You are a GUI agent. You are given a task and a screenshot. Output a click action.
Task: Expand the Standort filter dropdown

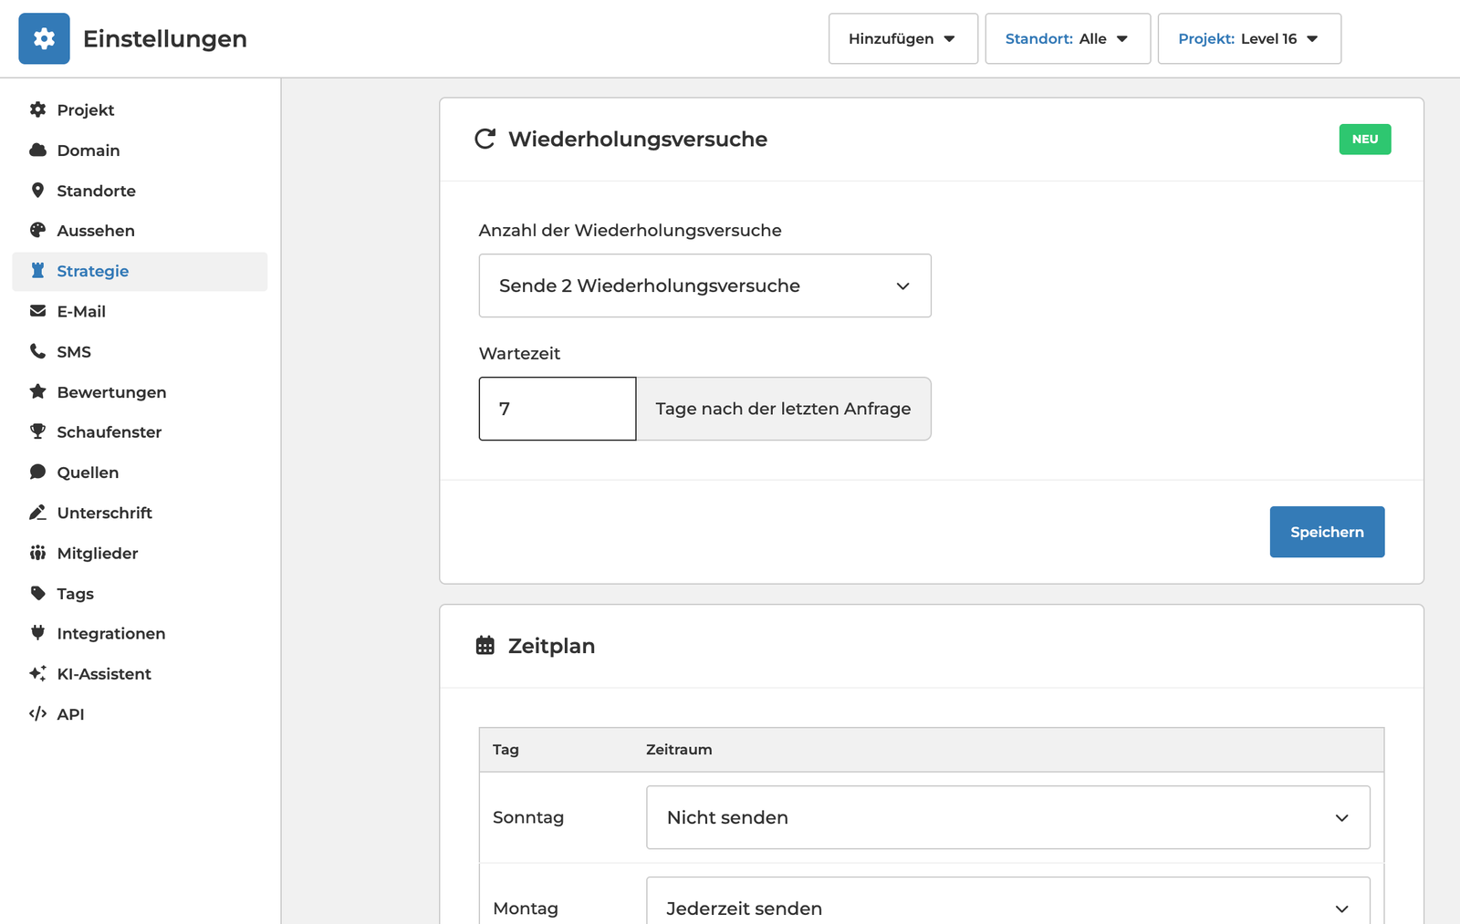[x=1067, y=38]
